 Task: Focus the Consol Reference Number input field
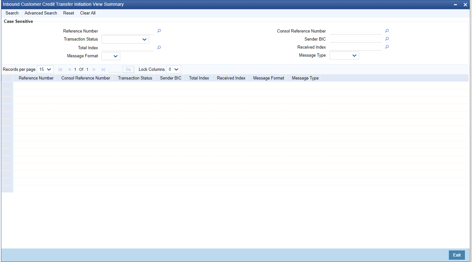point(356,31)
